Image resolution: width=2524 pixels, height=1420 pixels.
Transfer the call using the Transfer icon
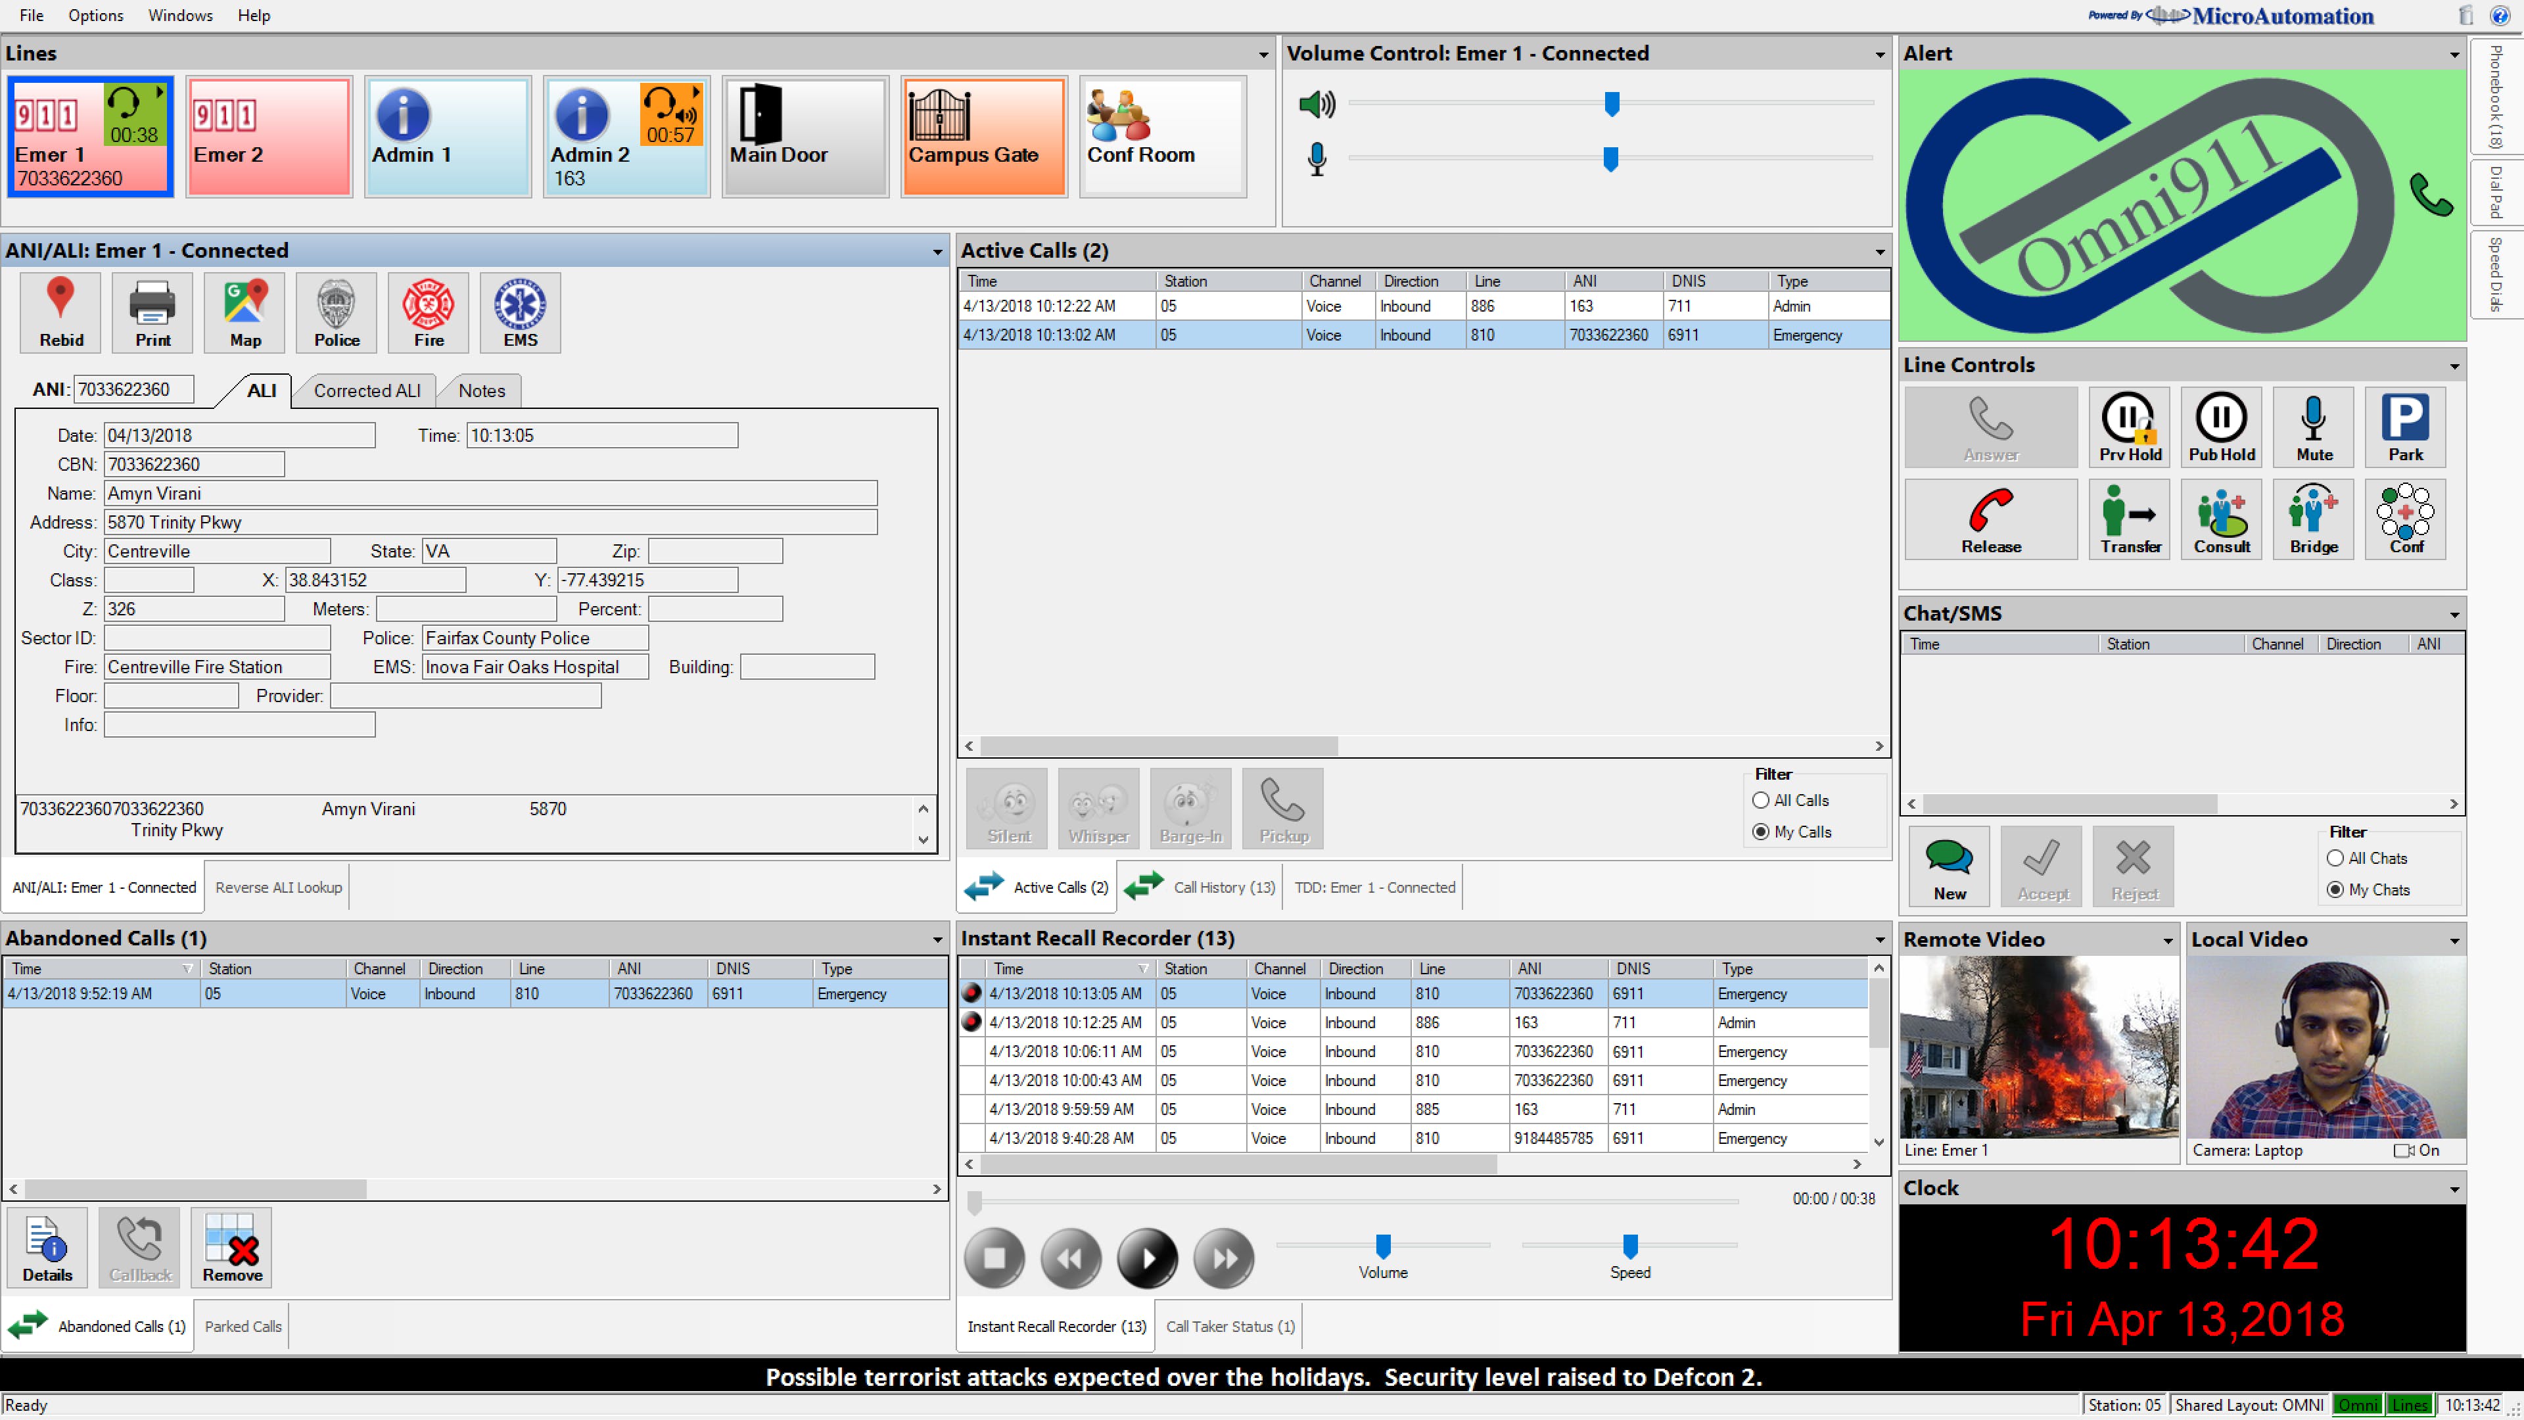pos(2129,519)
